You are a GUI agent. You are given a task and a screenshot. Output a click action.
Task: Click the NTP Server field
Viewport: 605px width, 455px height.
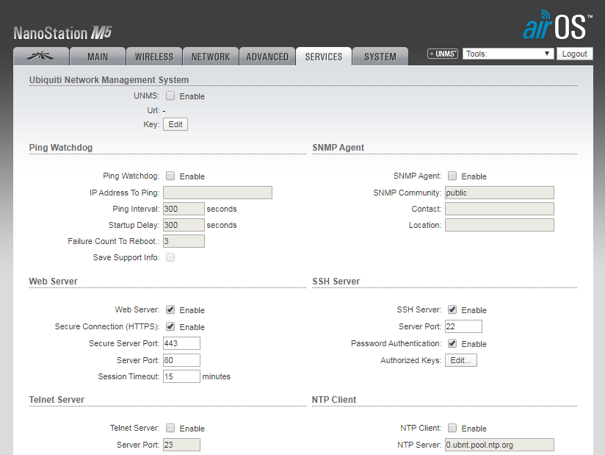click(500, 445)
